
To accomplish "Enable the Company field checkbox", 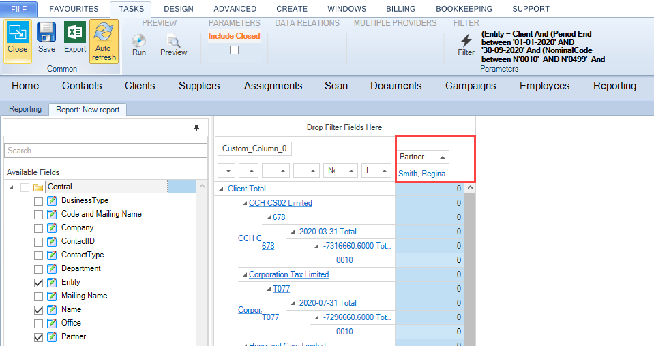I will point(38,229).
